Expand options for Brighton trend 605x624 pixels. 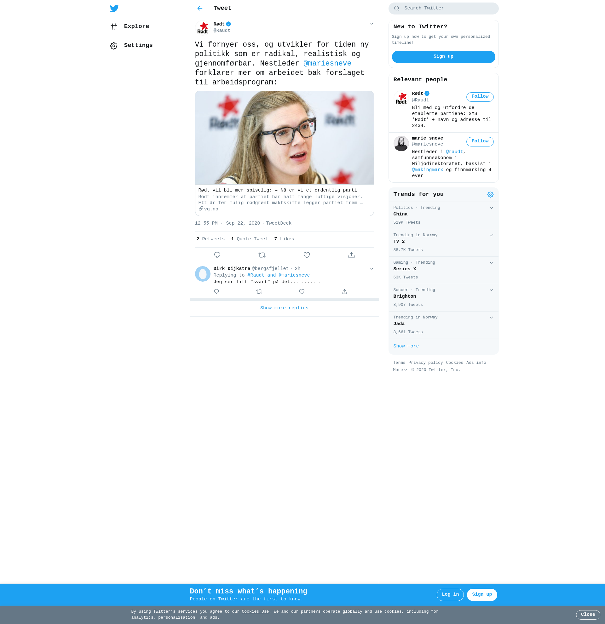tap(491, 290)
